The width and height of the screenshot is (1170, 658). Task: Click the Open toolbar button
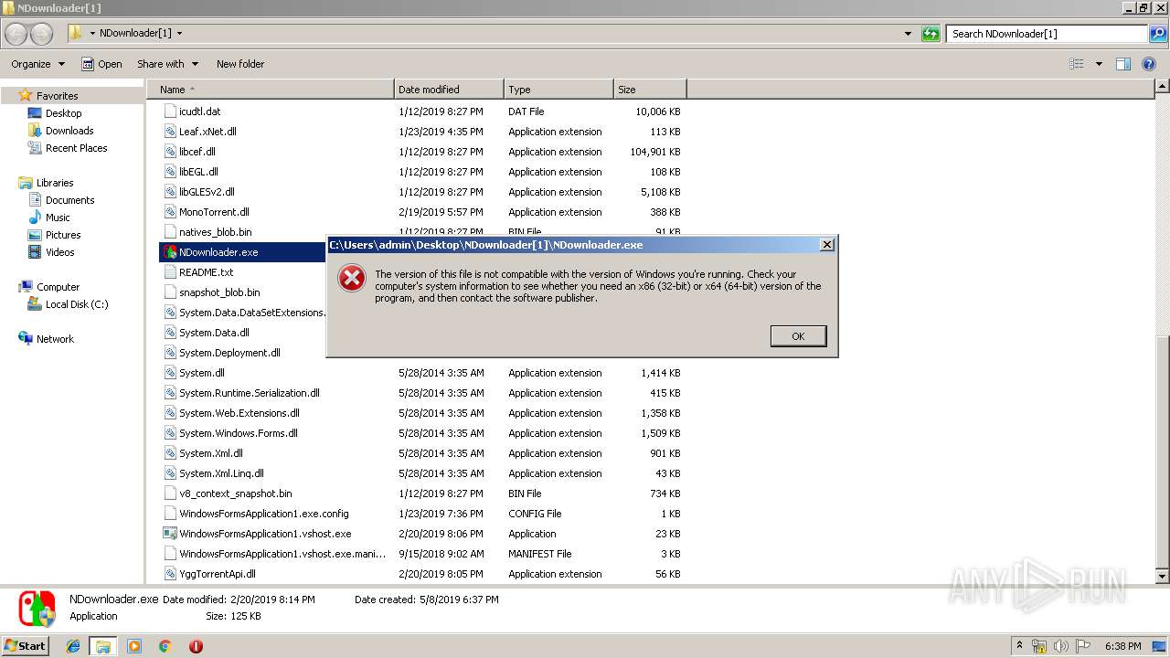click(x=101, y=64)
